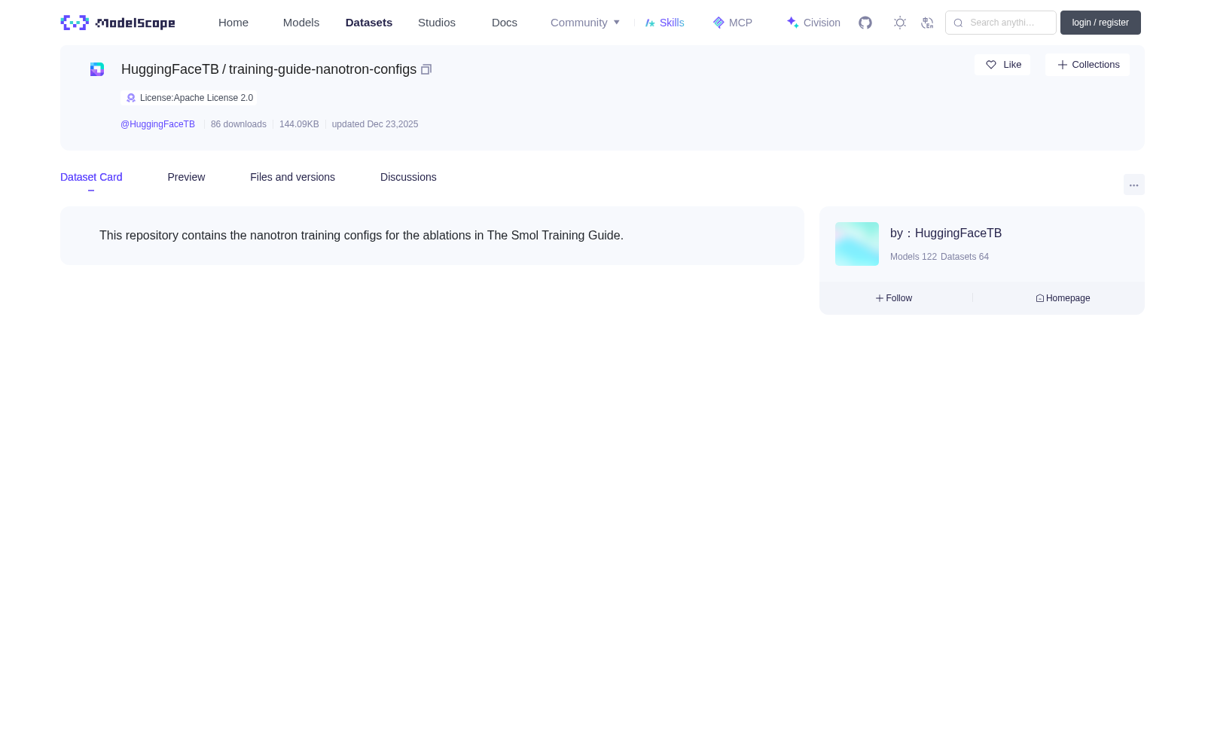This screenshot has width=1205, height=753.
Task: Go to the Home menu item
Action: [x=233, y=23]
